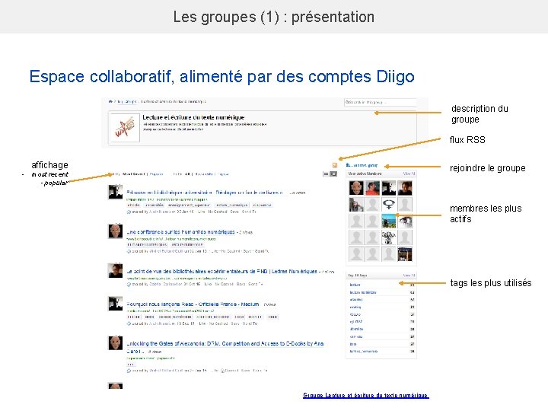Click poster avatar beside Pourquoi nous lançons Read

coord(116,304)
